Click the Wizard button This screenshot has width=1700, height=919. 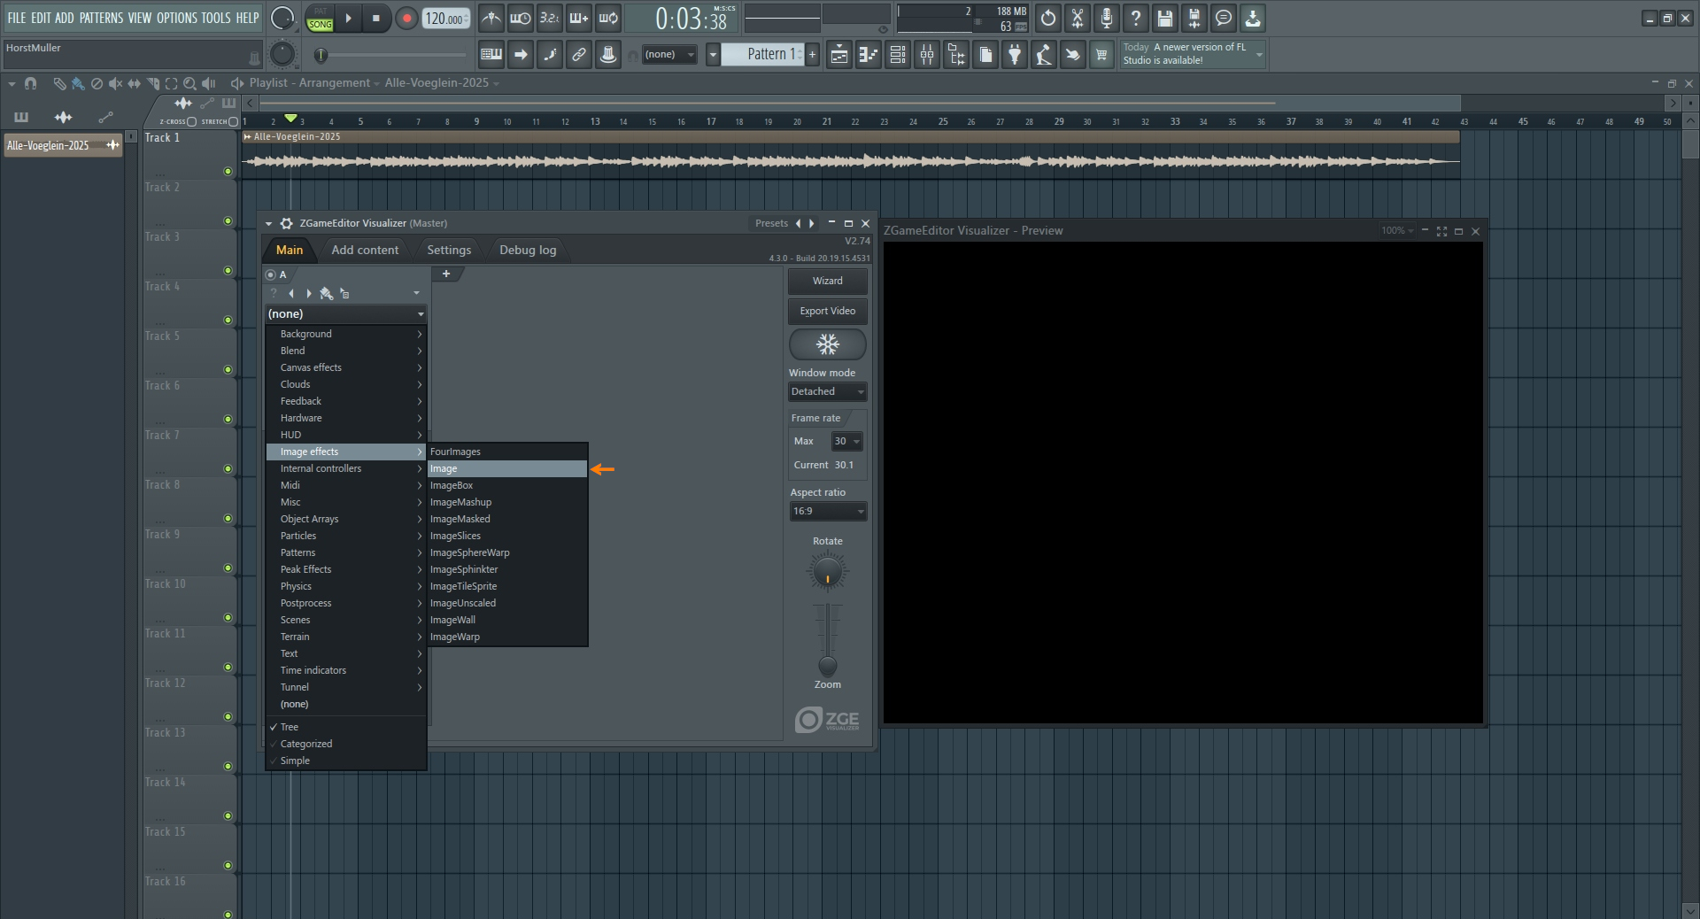tap(828, 281)
